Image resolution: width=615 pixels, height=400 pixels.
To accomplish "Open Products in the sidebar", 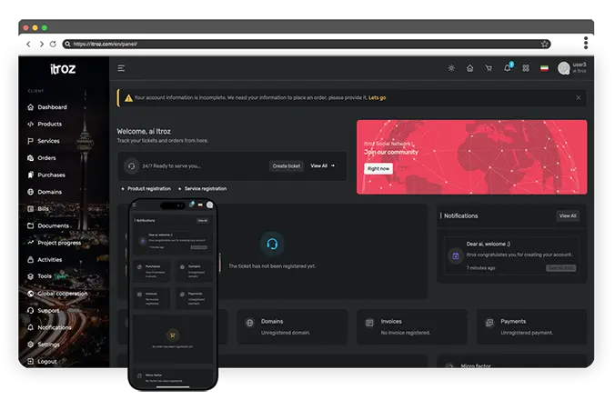I will (49, 124).
